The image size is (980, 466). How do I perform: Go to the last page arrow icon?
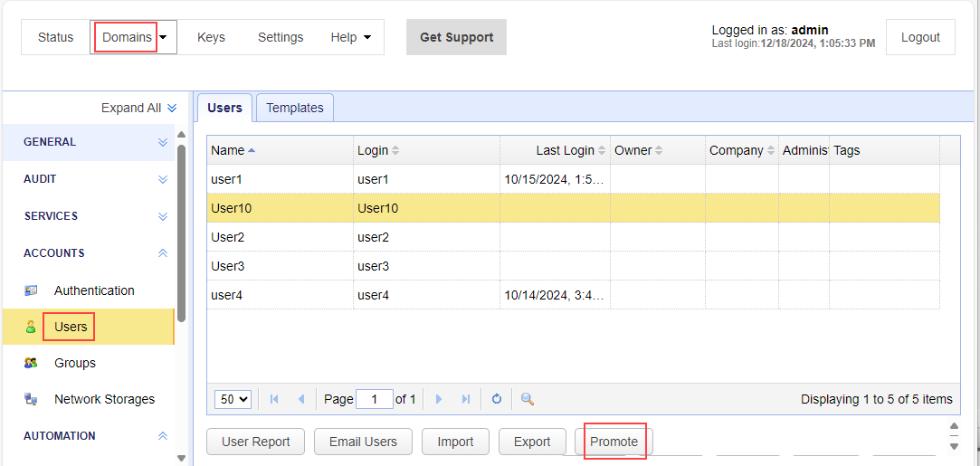[x=466, y=399]
